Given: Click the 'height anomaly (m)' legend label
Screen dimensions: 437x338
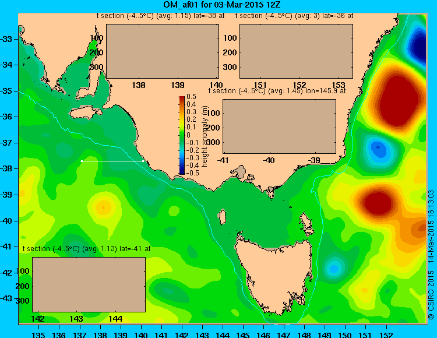Looking at the screenshot, I should pyautogui.click(x=205, y=136).
